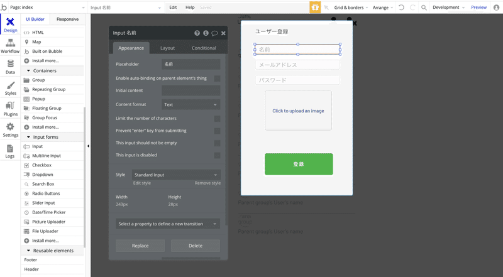
Task: Click the pointer tool icon near Grid & borders
Action: pyautogui.click(x=326, y=8)
